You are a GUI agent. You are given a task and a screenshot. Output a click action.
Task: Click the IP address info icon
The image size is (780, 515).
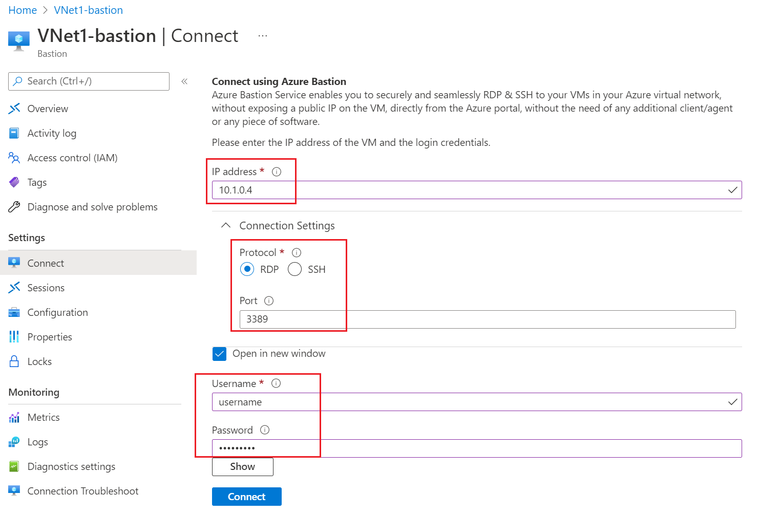tap(277, 172)
